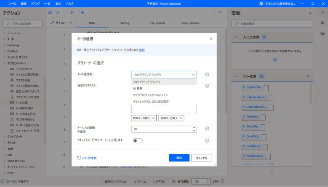Open the UI elements pane icon

[322, 23]
